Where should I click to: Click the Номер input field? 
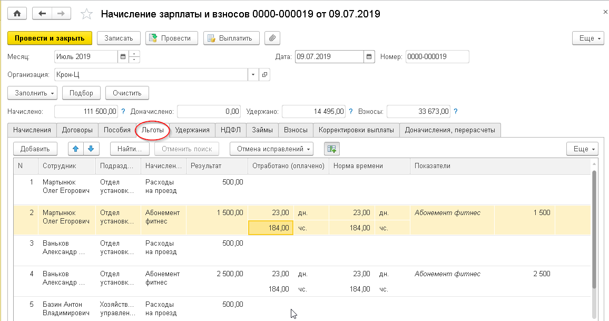(437, 57)
